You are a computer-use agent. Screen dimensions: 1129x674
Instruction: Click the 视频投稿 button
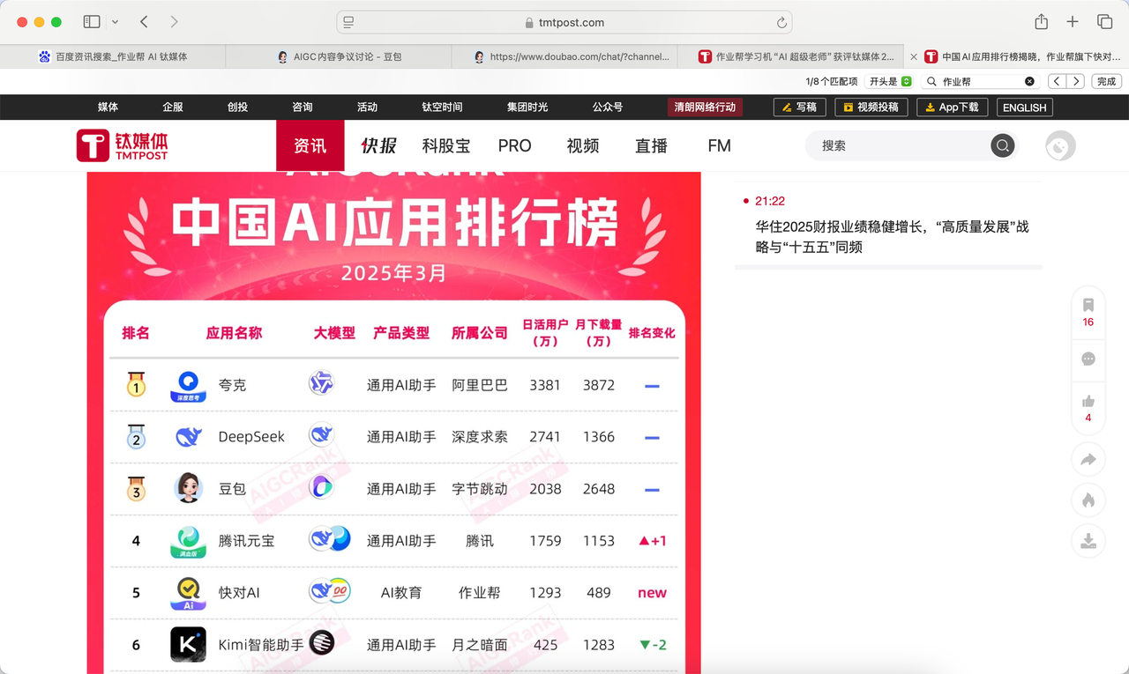click(x=871, y=107)
